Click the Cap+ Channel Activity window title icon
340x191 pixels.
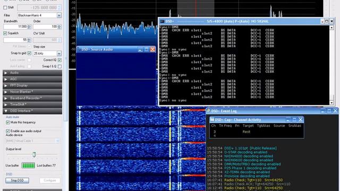point(212,119)
